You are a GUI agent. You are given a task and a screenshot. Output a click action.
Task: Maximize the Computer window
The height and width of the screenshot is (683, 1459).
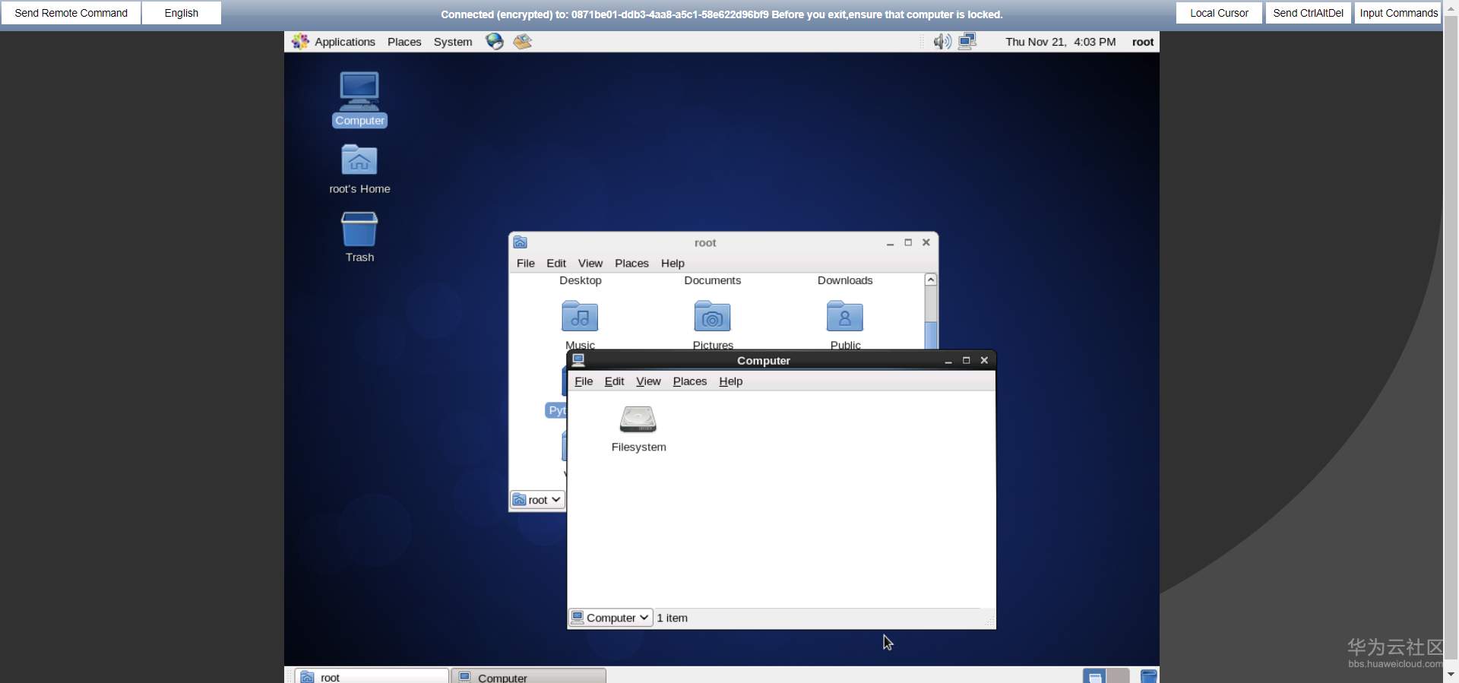click(x=967, y=360)
